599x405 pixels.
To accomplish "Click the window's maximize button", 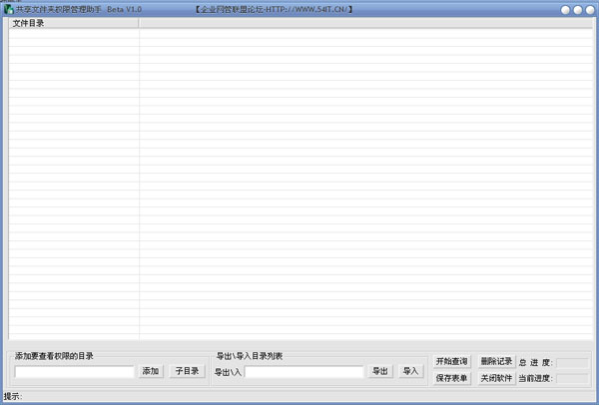I will pyautogui.click(x=578, y=10).
